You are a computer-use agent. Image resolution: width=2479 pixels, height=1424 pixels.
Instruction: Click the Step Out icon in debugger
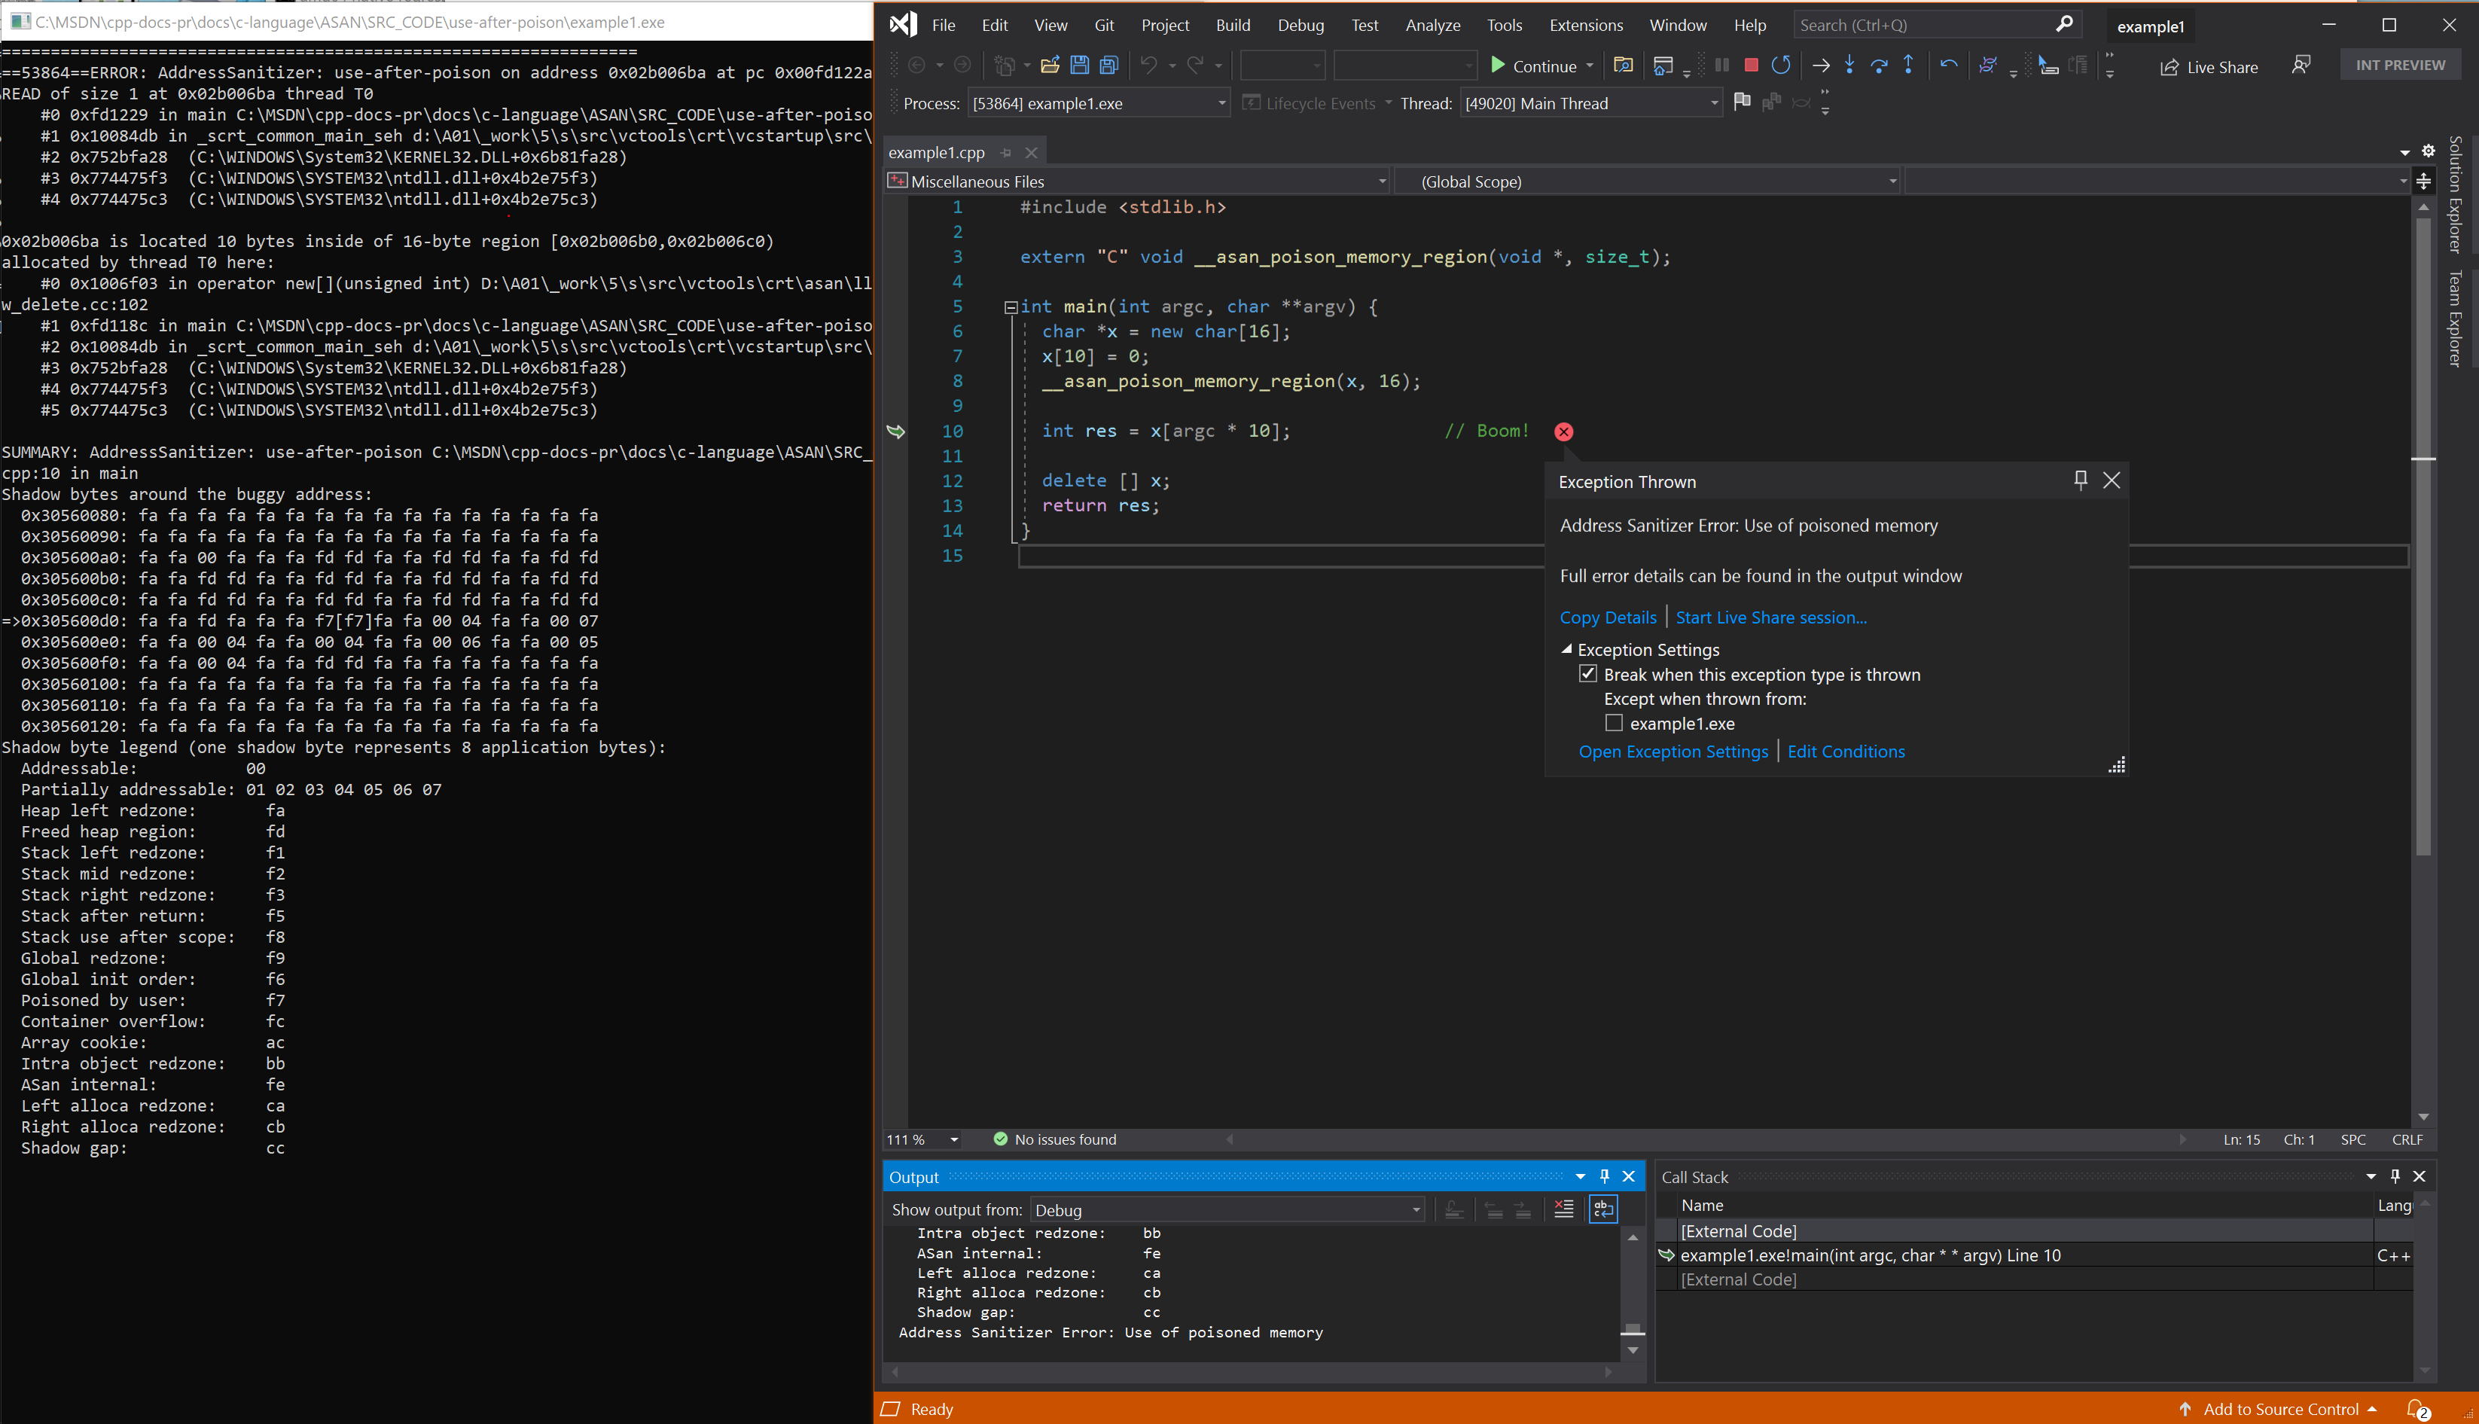tap(1907, 65)
